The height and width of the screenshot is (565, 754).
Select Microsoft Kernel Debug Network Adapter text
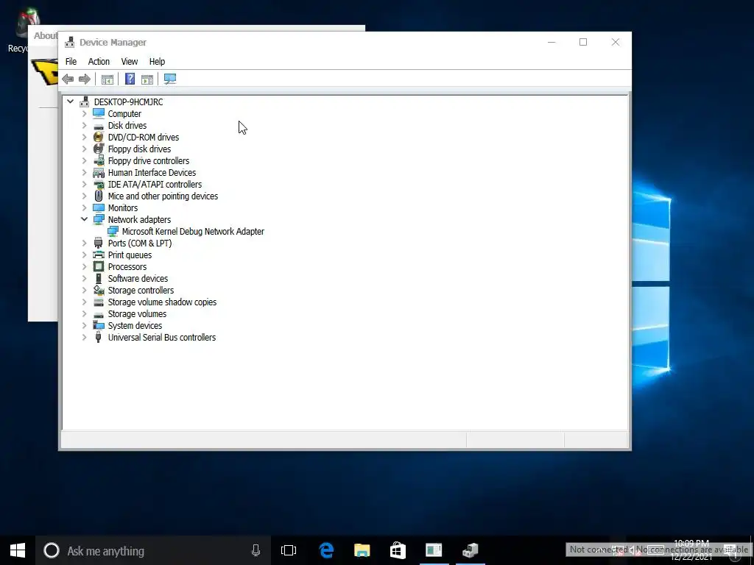193,232
